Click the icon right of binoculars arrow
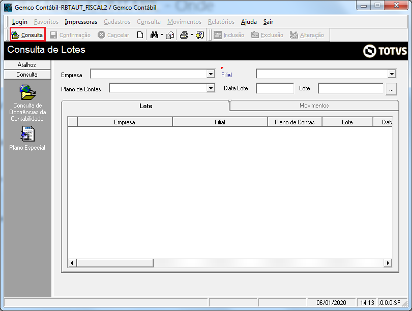The image size is (412, 311). click(x=170, y=35)
